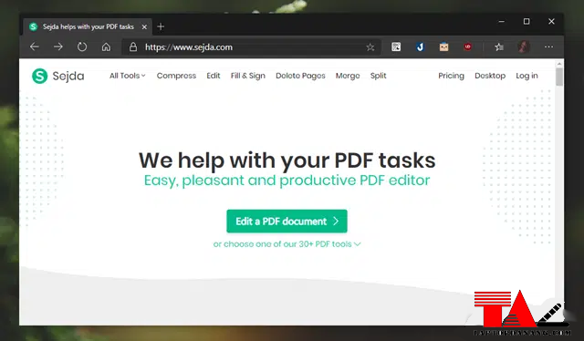Click the scrollbar up arrow

[x=558, y=64]
